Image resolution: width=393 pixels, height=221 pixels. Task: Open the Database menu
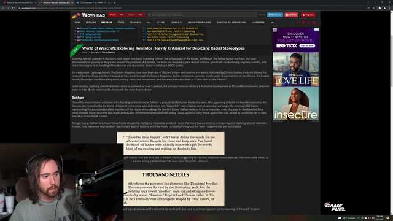coord(106,23)
